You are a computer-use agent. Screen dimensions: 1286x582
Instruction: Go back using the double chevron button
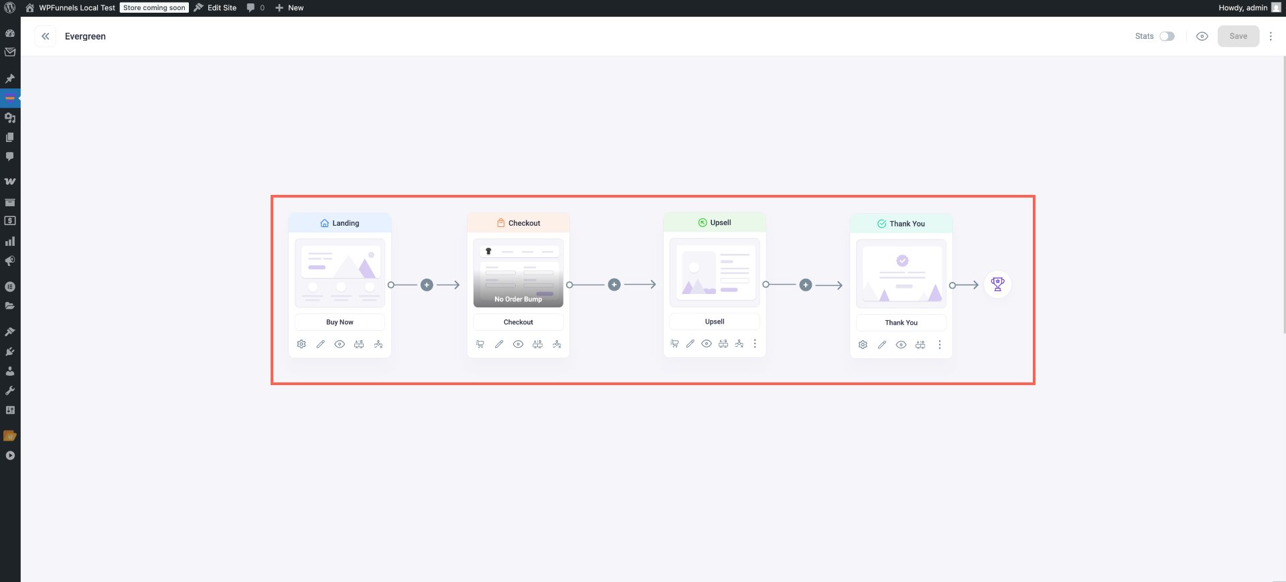tap(46, 36)
